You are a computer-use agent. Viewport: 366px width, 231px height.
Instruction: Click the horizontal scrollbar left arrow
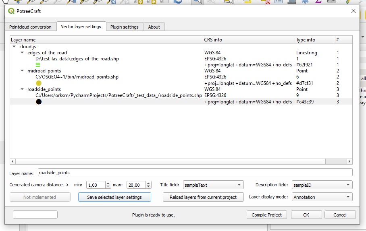12,161
